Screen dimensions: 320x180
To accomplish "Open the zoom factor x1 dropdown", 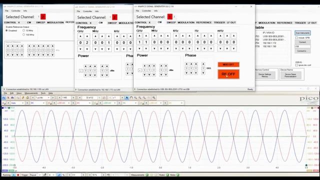I will pos(117,98).
